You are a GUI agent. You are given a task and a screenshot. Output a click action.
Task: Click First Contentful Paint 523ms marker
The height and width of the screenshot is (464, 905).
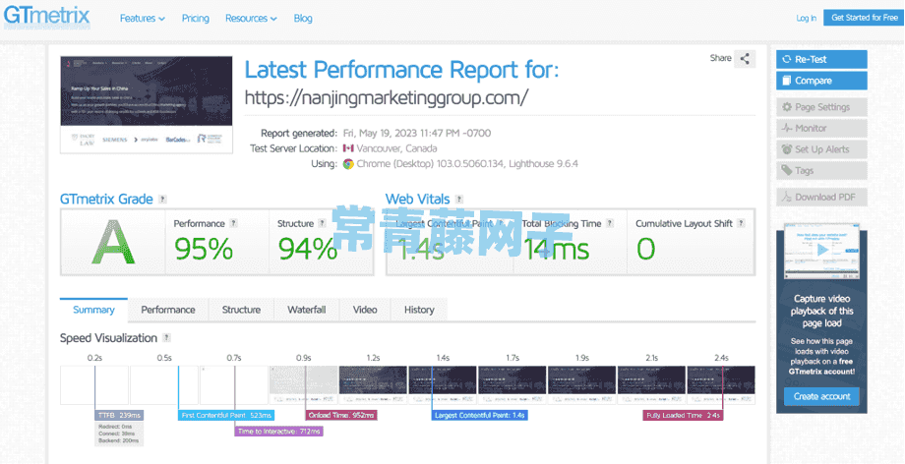225,415
